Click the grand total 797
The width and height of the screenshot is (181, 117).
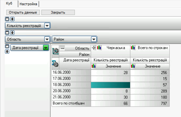click(150, 103)
